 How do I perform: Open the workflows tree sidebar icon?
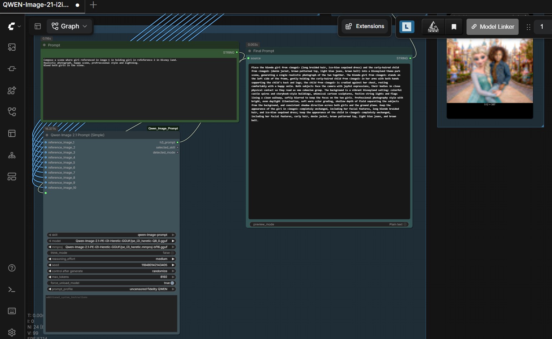click(x=12, y=112)
